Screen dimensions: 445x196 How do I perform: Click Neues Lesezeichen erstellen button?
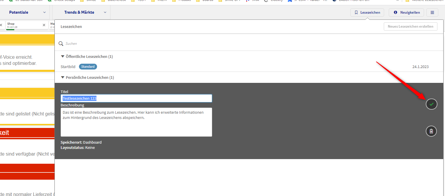point(410,26)
